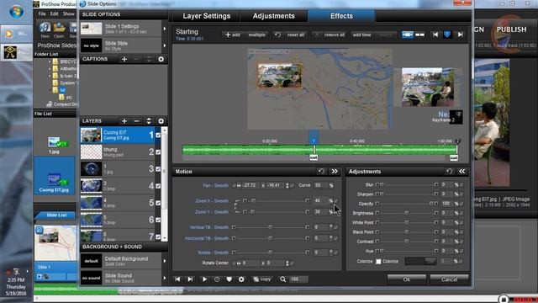The image size is (538, 303).
Task: Reset all keyframes arrow icon
Action: (277, 35)
